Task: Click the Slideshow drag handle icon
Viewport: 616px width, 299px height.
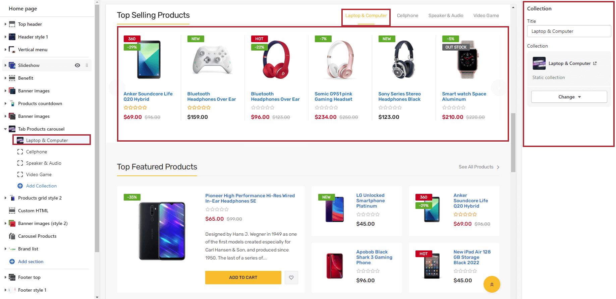Action: coord(87,65)
